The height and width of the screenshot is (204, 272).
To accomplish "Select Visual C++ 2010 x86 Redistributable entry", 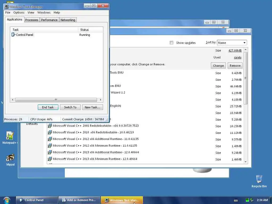I will click(x=145, y=132).
